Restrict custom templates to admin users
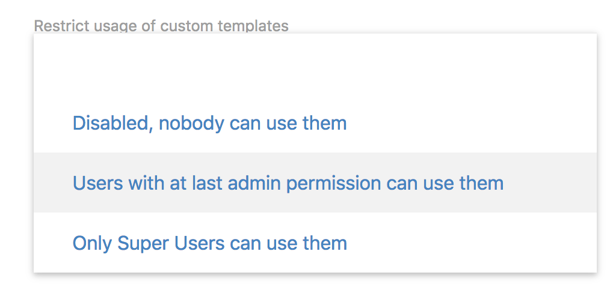This screenshot has width=616, height=293. (x=288, y=183)
